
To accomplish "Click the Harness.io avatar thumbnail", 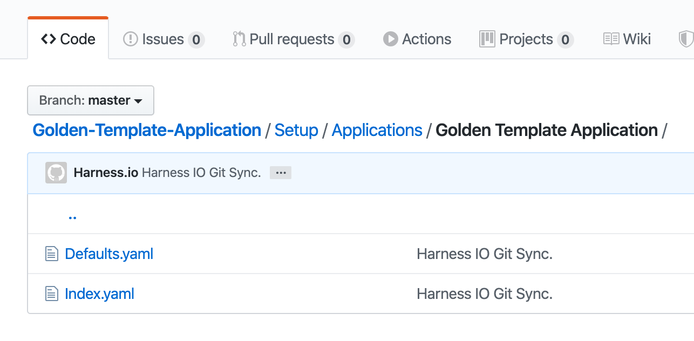I will (x=56, y=173).
